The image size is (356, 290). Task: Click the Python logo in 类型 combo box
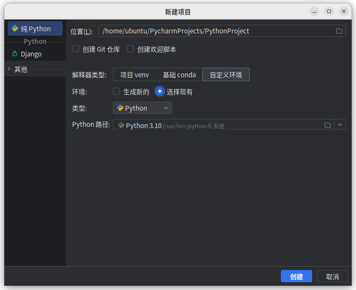point(120,108)
